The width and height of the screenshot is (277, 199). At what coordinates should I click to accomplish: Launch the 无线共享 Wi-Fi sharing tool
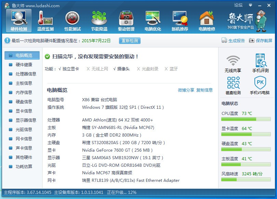233,64
